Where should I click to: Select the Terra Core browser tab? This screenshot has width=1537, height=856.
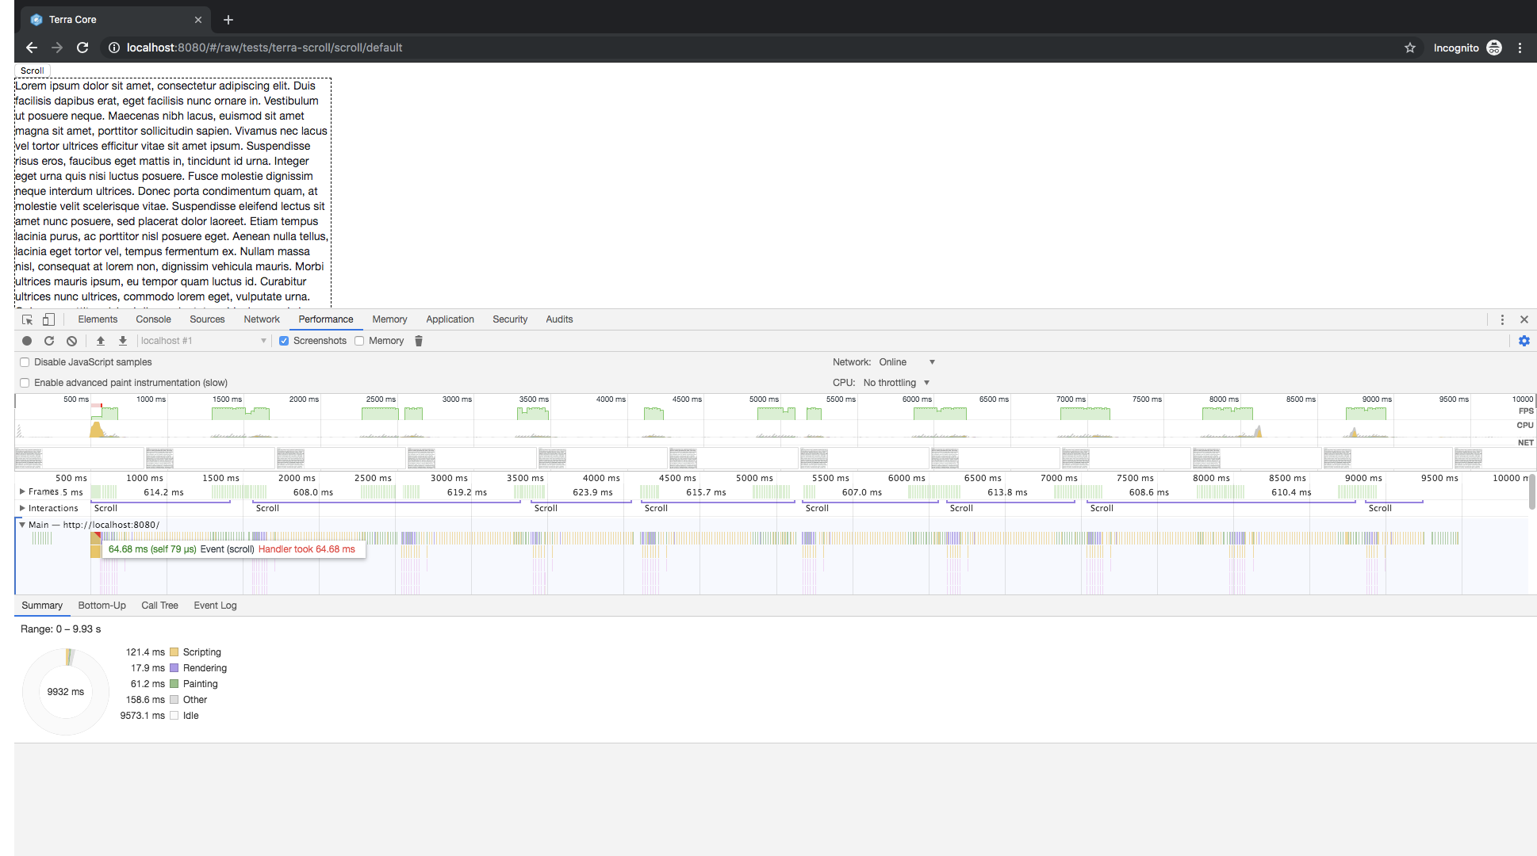115,20
